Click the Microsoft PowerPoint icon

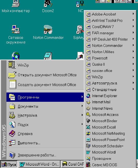click(x=88, y=140)
